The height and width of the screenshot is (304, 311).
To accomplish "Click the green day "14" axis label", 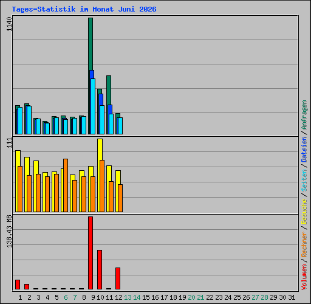I will point(137,297).
